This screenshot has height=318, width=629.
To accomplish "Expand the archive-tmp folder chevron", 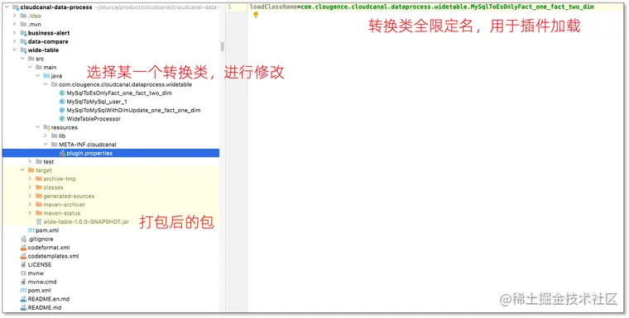I will [30, 178].
